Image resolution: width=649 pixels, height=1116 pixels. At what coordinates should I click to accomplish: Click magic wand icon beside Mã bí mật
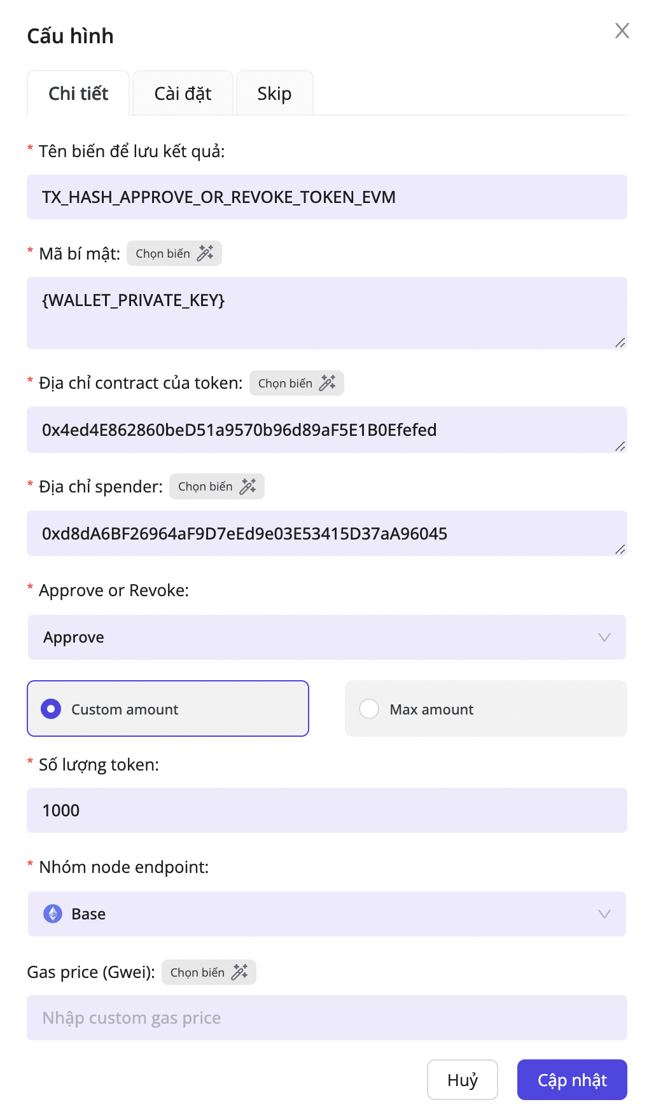tap(205, 253)
